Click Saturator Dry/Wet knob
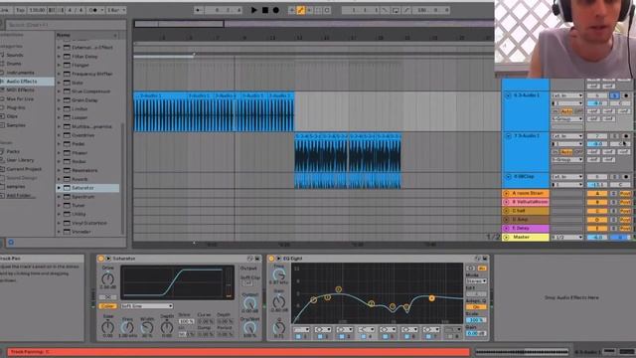The height and width of the screenshot is (358, 636). click(249, 327)
